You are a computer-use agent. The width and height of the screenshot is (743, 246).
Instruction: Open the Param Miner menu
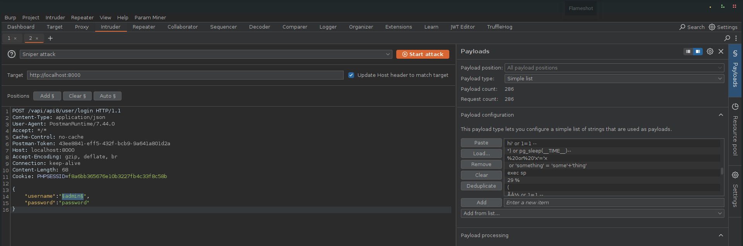click(150, 18)
